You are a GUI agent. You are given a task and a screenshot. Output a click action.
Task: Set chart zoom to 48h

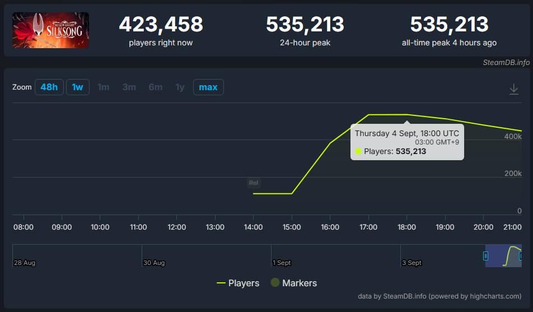pos(49,87)
